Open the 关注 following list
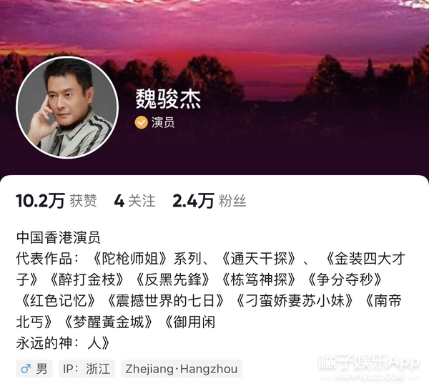 click(142, 201)
